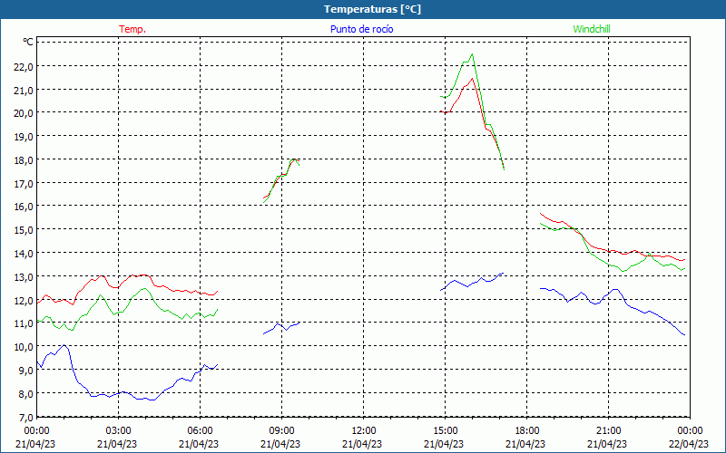Click the 15,0 y-axis value

click(x=24, y=230)
